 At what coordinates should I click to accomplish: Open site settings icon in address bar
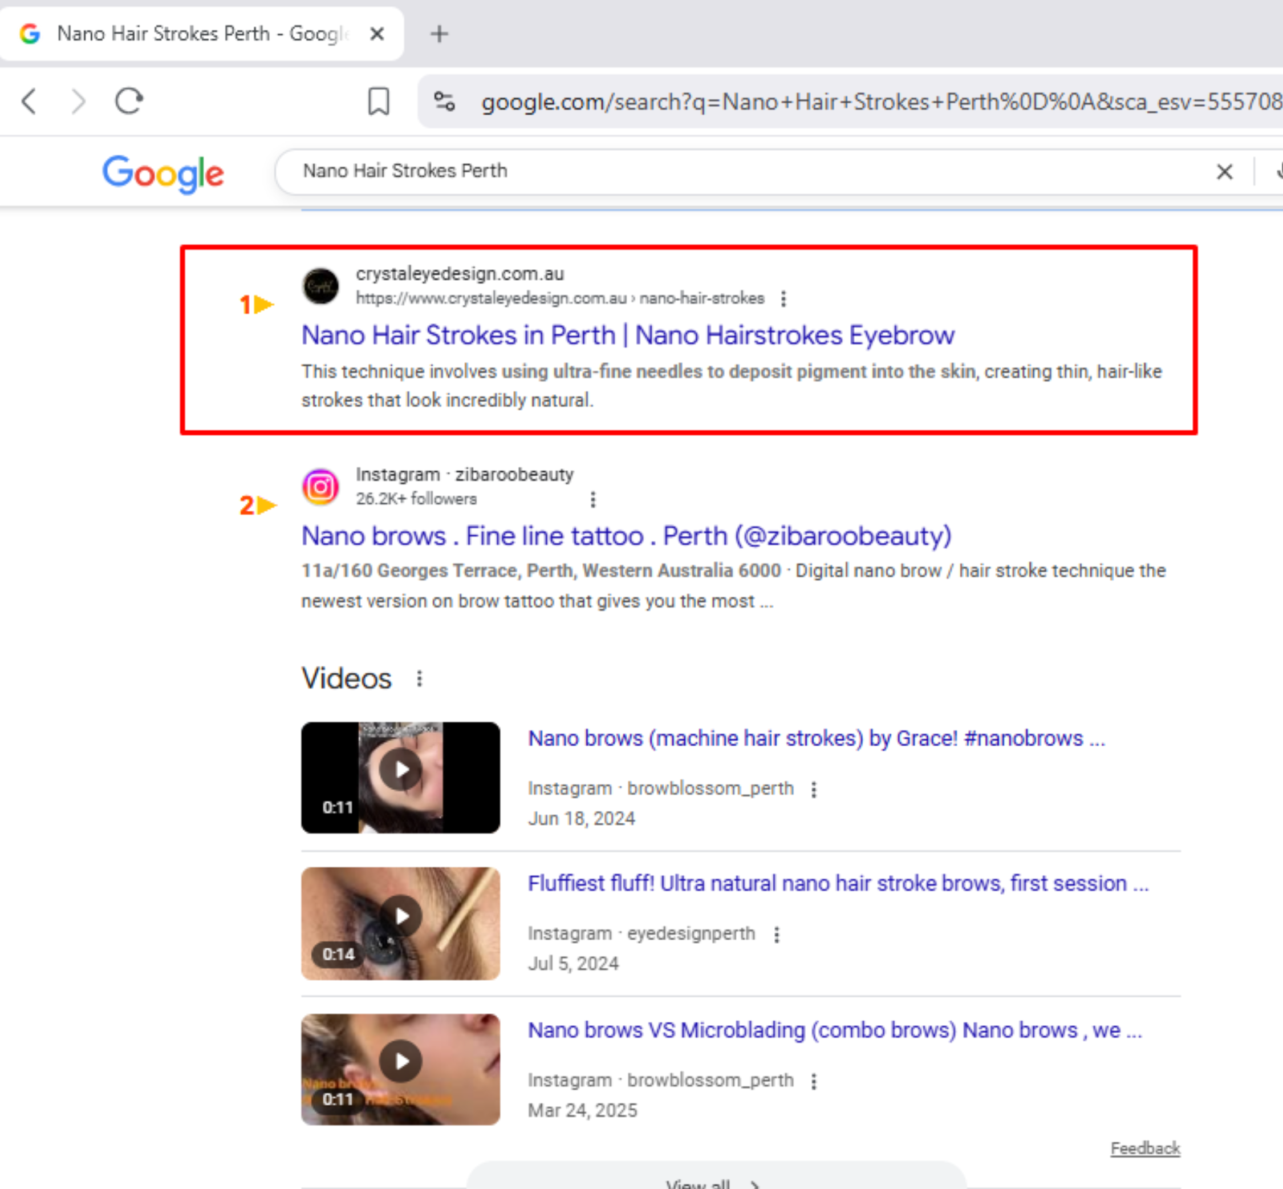tap(444, 102)
